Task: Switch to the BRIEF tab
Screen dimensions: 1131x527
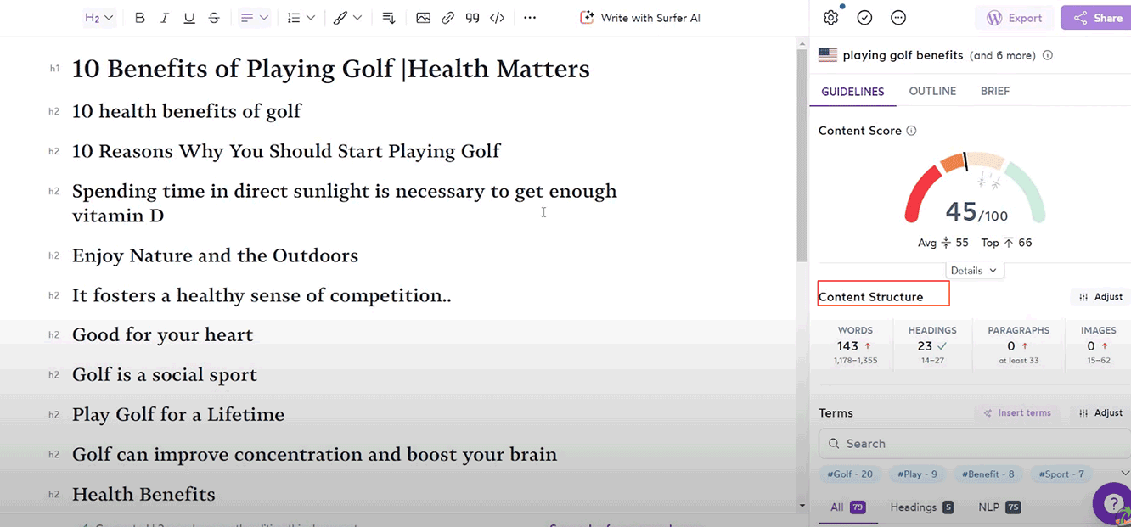Action: pos(995,91)
